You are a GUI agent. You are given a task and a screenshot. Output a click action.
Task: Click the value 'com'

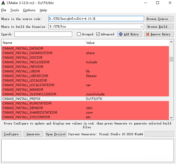click(89, 113)
